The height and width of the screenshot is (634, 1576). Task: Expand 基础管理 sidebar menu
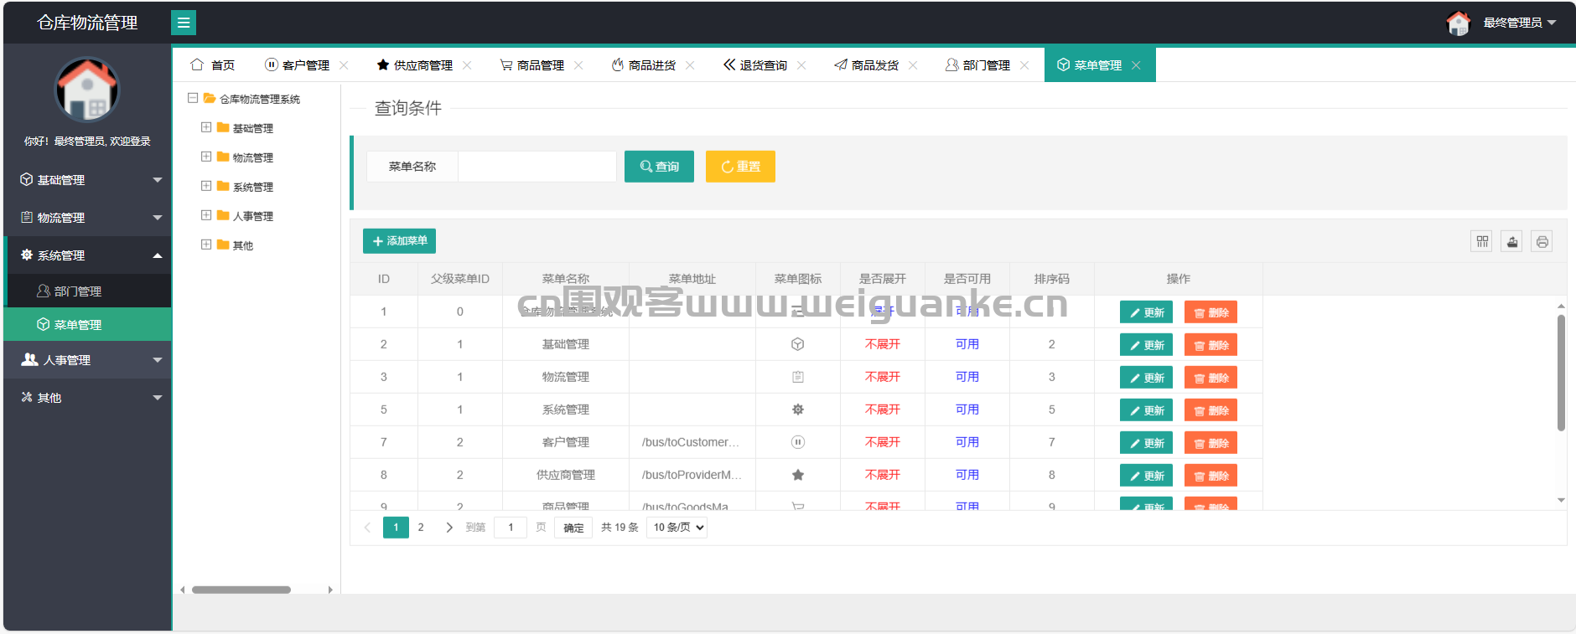click(87, 180)
